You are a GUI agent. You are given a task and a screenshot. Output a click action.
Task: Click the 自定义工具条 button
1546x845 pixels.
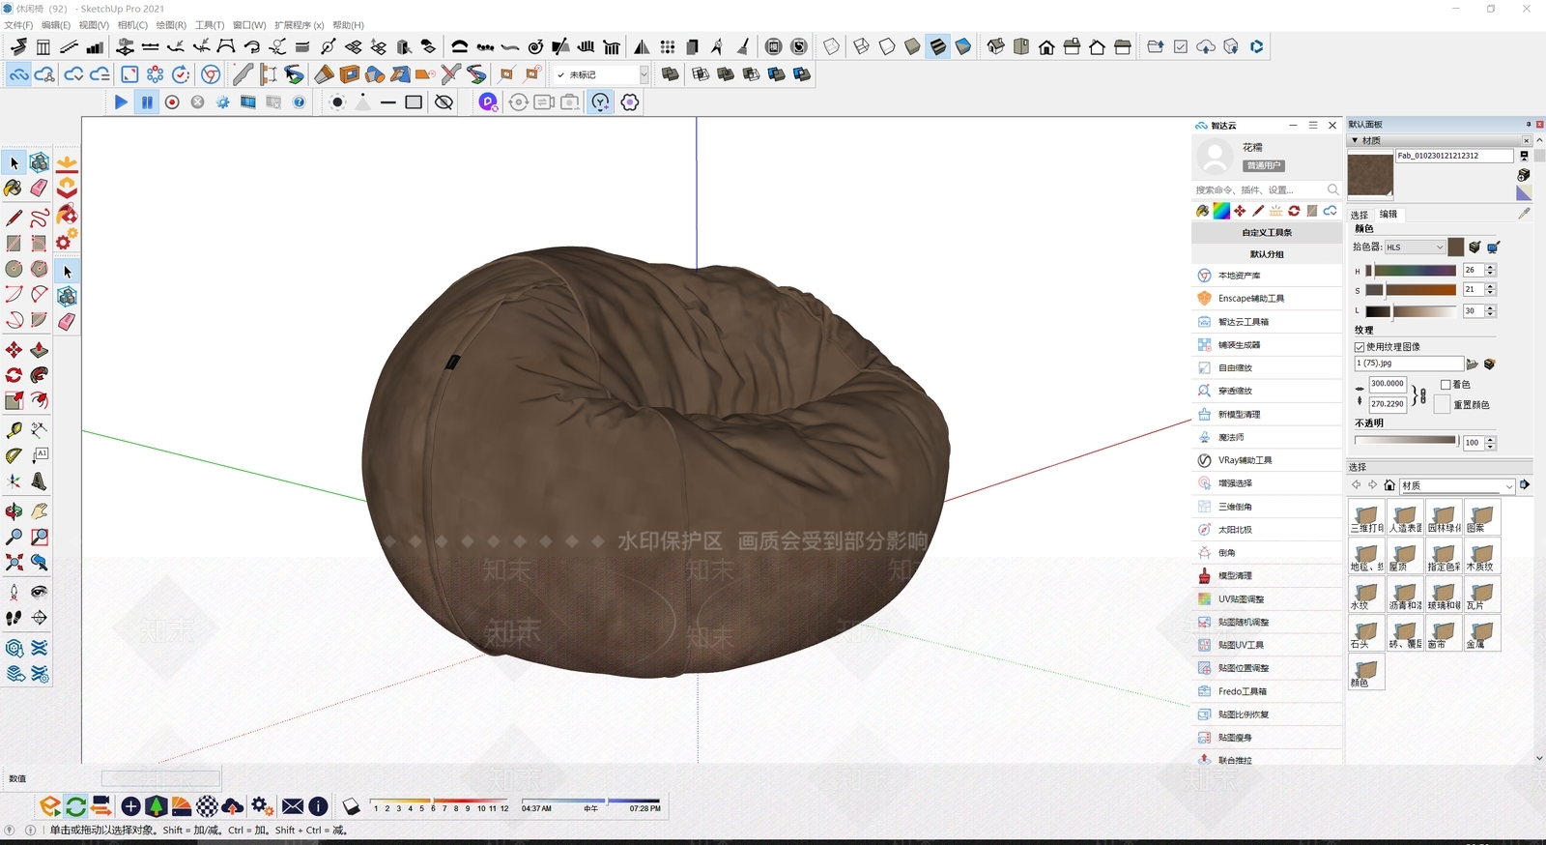click(1267, 232)
